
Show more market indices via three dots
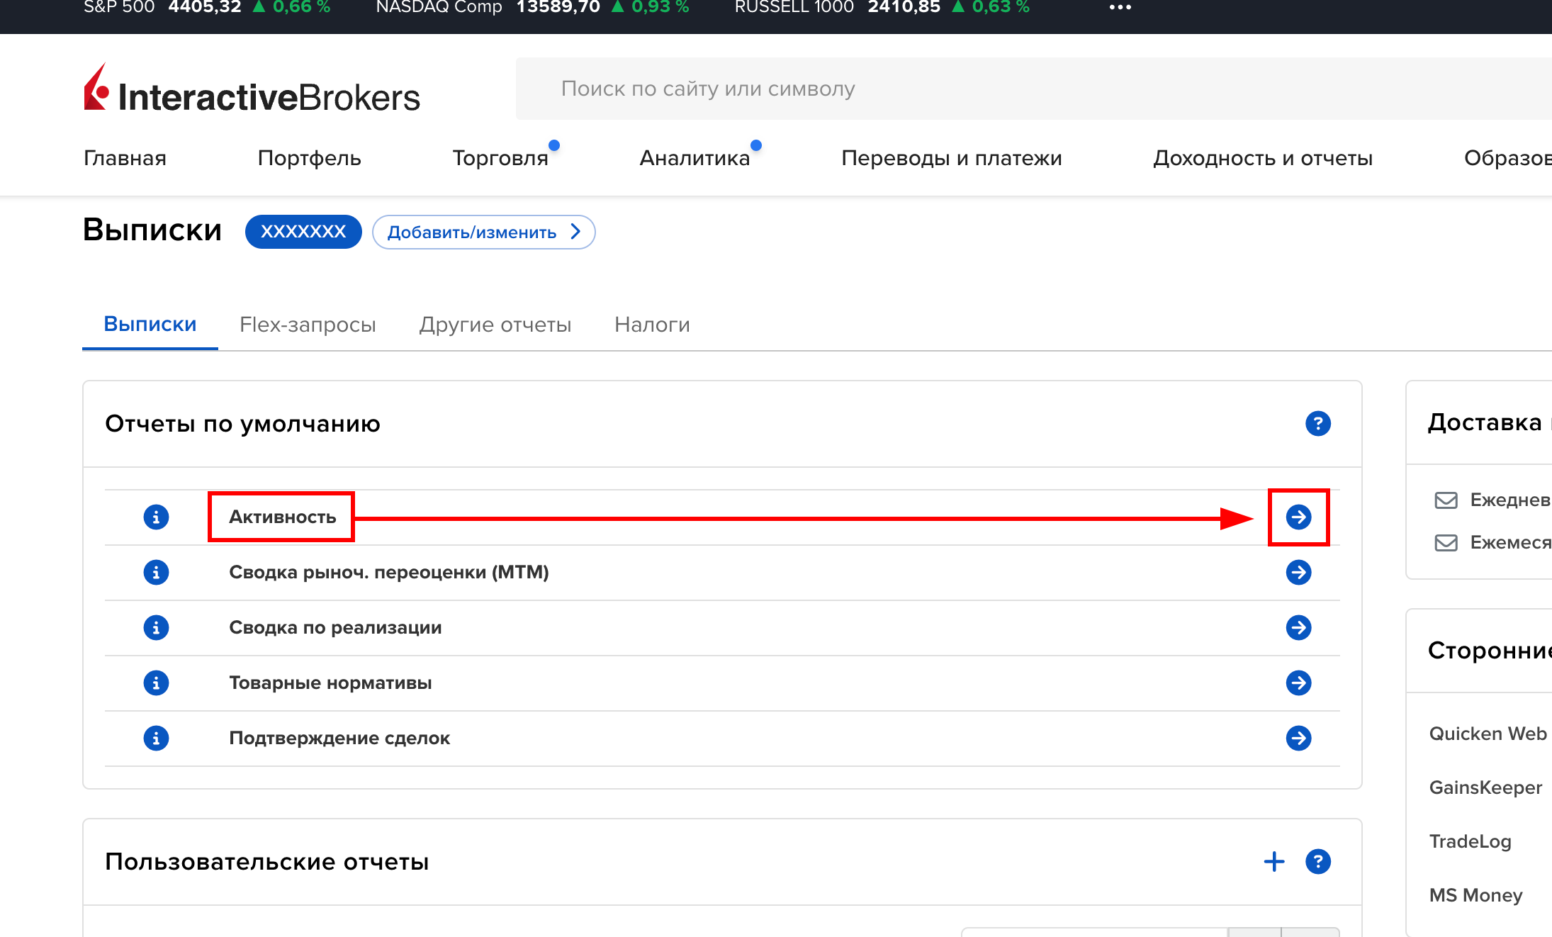(1120, 7)
